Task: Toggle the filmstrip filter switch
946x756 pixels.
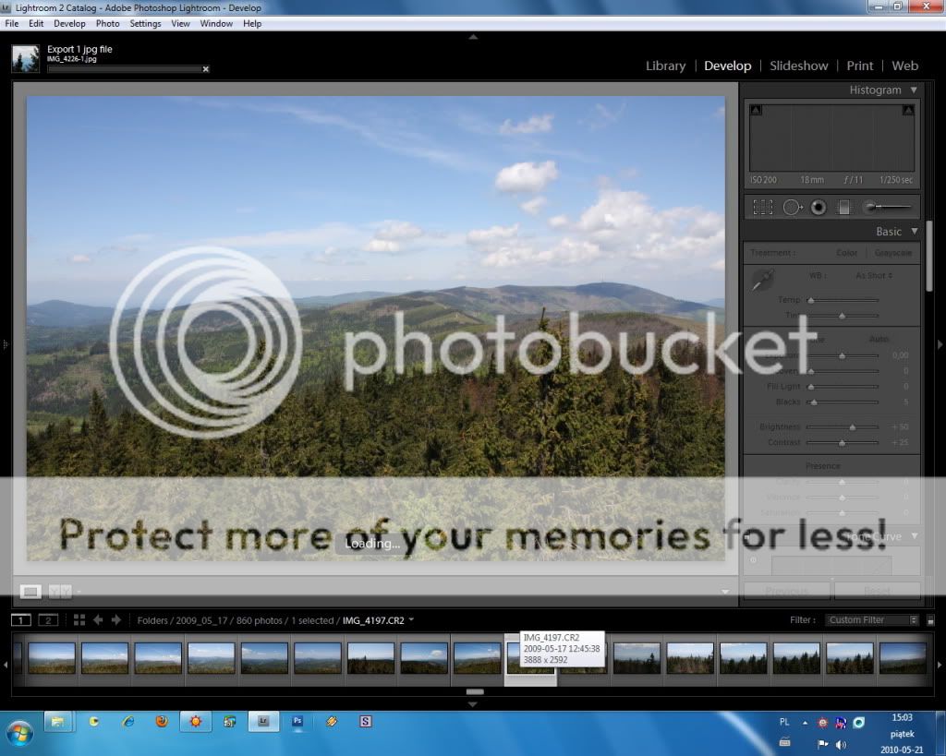Action: tap(931, 619)
